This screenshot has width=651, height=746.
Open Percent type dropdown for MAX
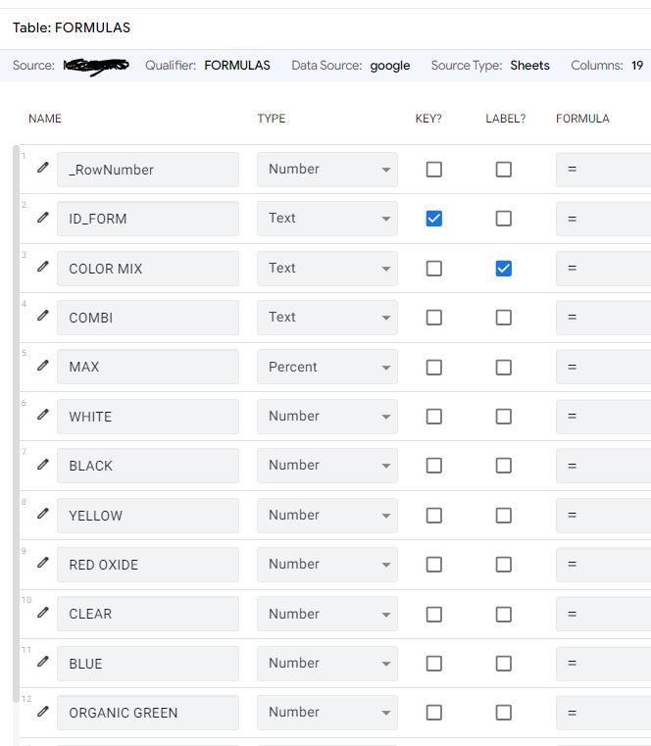pos(327,367)
